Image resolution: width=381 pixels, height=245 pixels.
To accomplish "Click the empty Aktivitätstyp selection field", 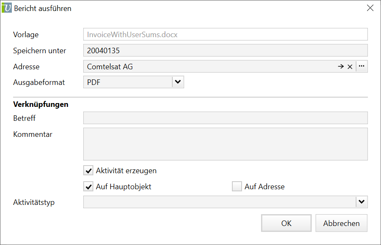I will pyautogui.click(x=219, y=202).
